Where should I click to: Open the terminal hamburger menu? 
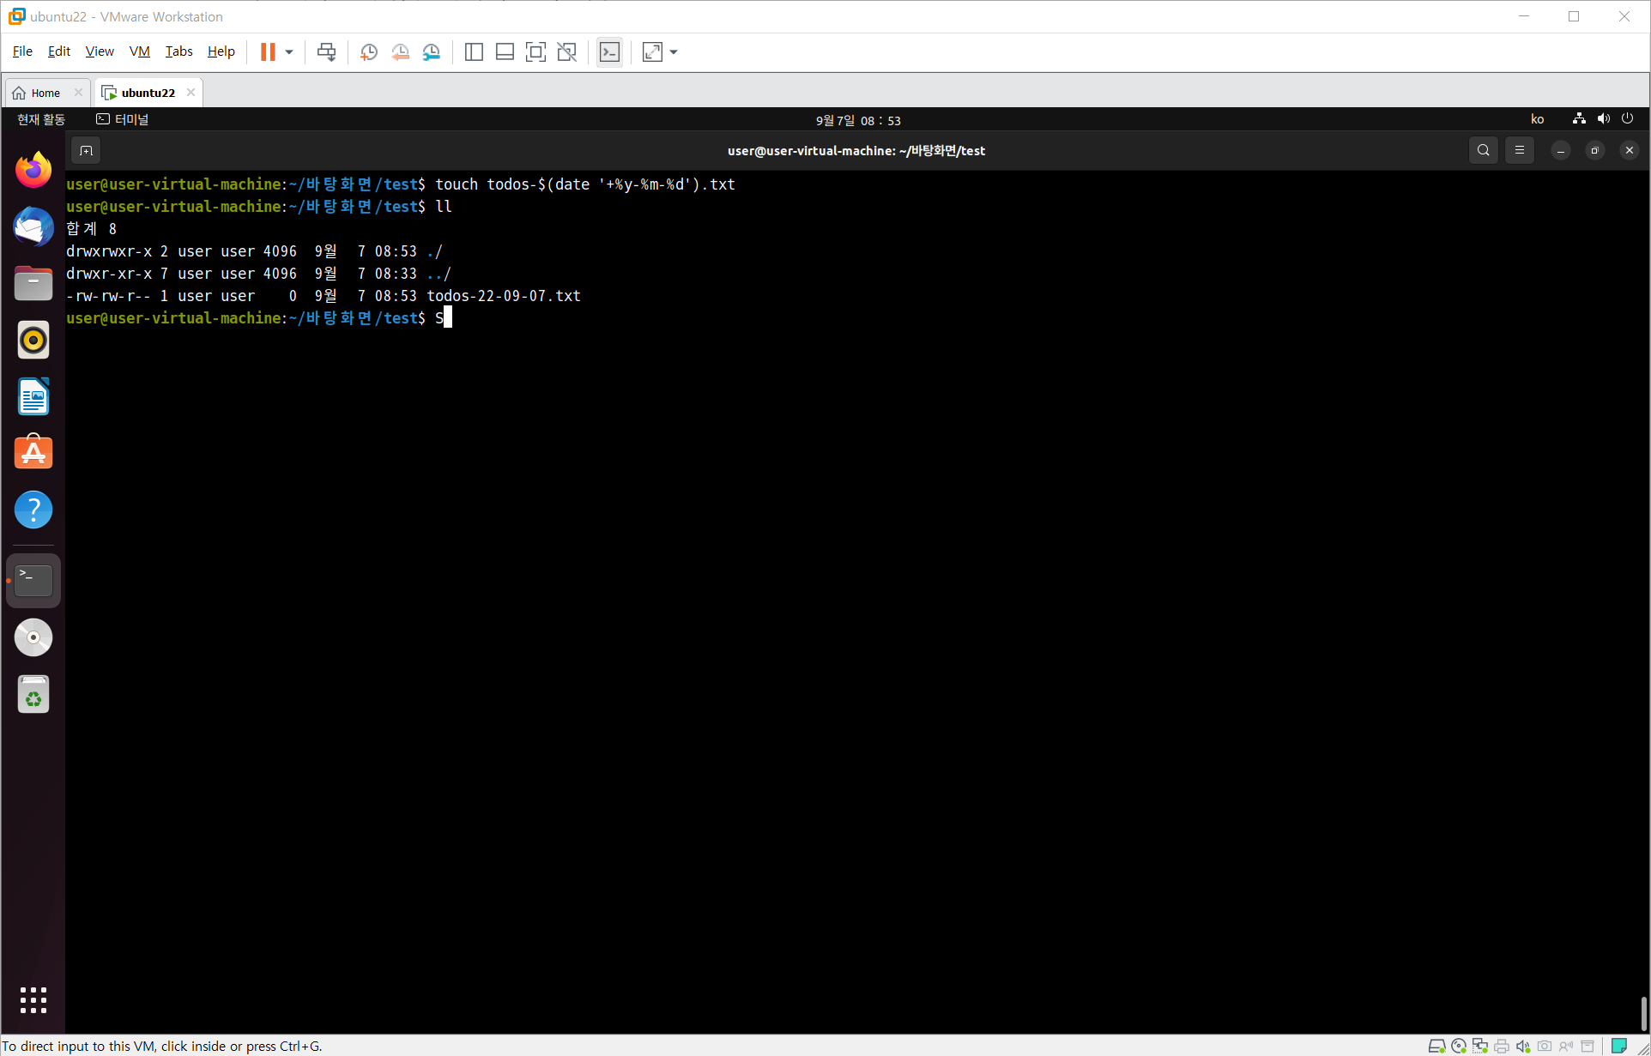click(1520, 150)
